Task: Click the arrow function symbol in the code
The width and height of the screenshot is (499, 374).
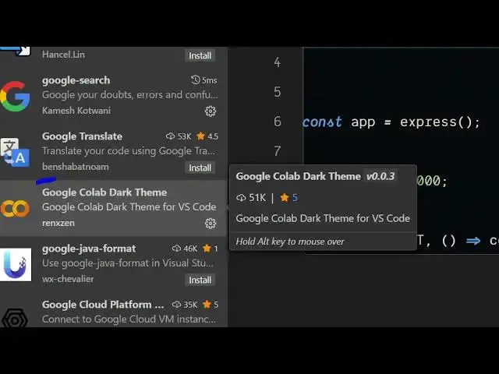Action: 473,241
